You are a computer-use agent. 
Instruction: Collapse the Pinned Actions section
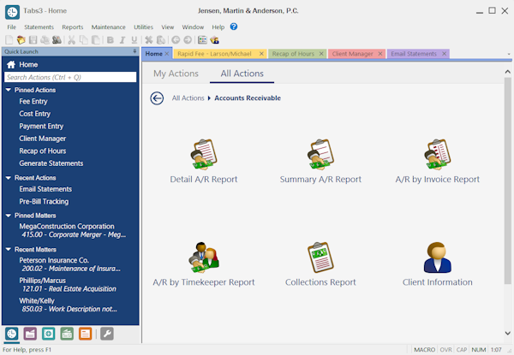[x=9, y=90]
